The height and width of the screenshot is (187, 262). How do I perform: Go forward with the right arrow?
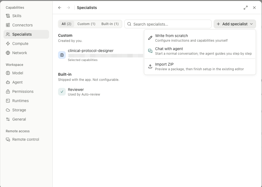pyautogui.click(x=68, y=8)
